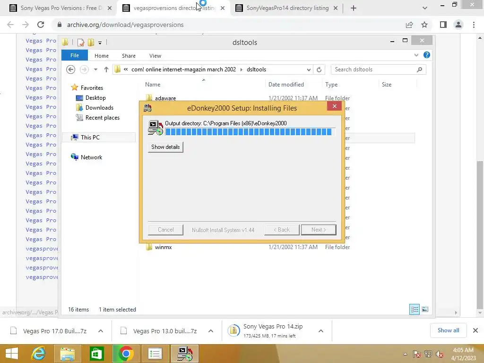Switch to SonyVegasPro14 directory listing tab
This screenshot has height=363, width=484.
pos(287,8)
